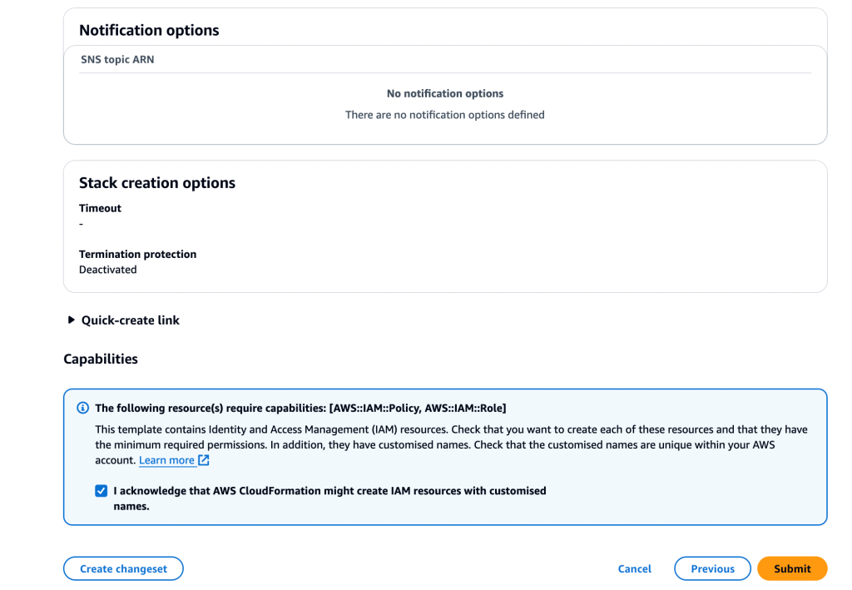Click the Stack creation options heading
The width and height of the screenshot is (852, 590).
(156, 182)
